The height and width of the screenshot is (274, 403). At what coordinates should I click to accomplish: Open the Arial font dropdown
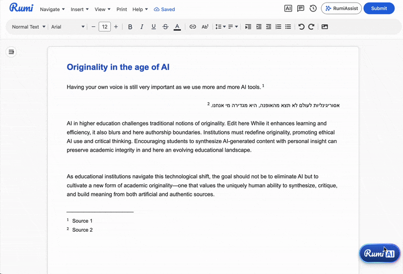pos(68,27)
